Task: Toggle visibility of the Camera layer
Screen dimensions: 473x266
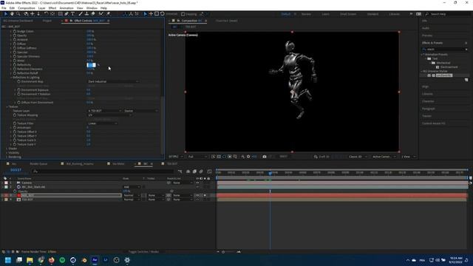Action: point(197,183)
